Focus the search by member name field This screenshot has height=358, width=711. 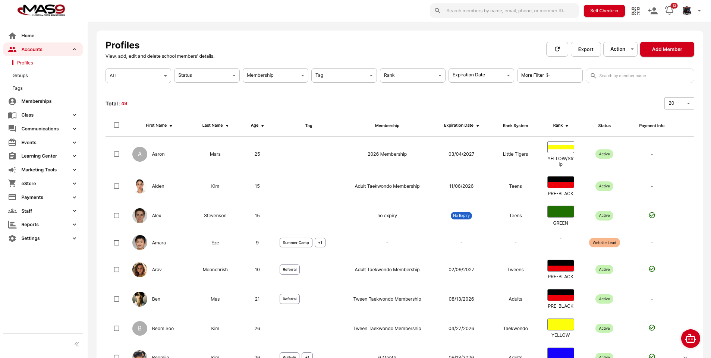point(644,76)
